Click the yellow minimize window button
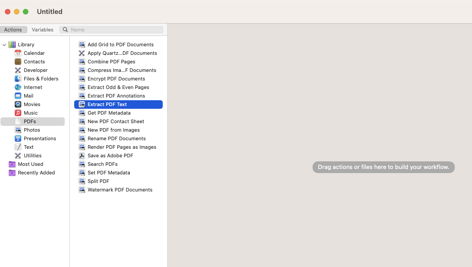Image resolution: width=472 pixels, height=267 pixels. 17,12
